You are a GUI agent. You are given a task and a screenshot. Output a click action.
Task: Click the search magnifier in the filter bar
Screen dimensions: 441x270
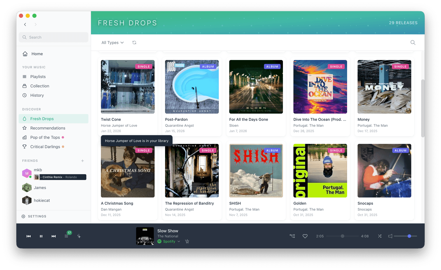coord(413,43)
